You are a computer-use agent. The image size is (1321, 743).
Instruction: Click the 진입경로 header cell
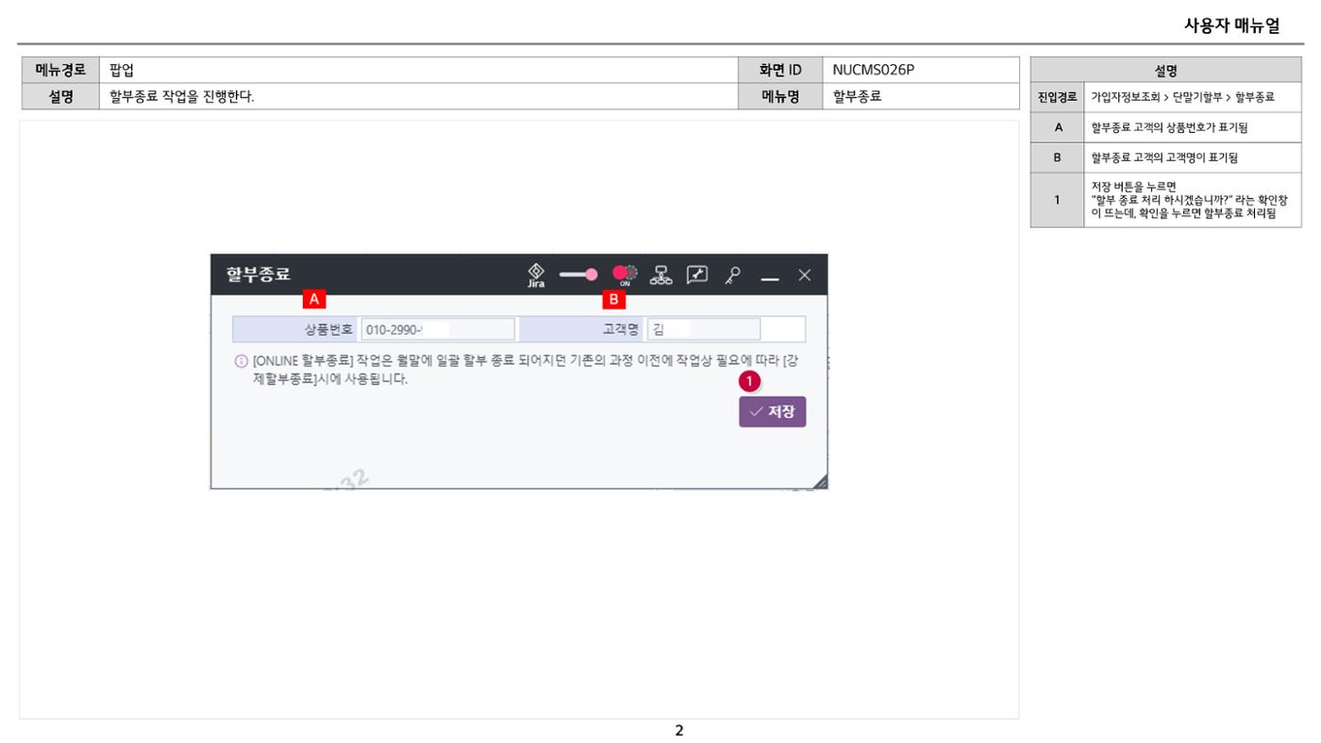[1057, 97]
